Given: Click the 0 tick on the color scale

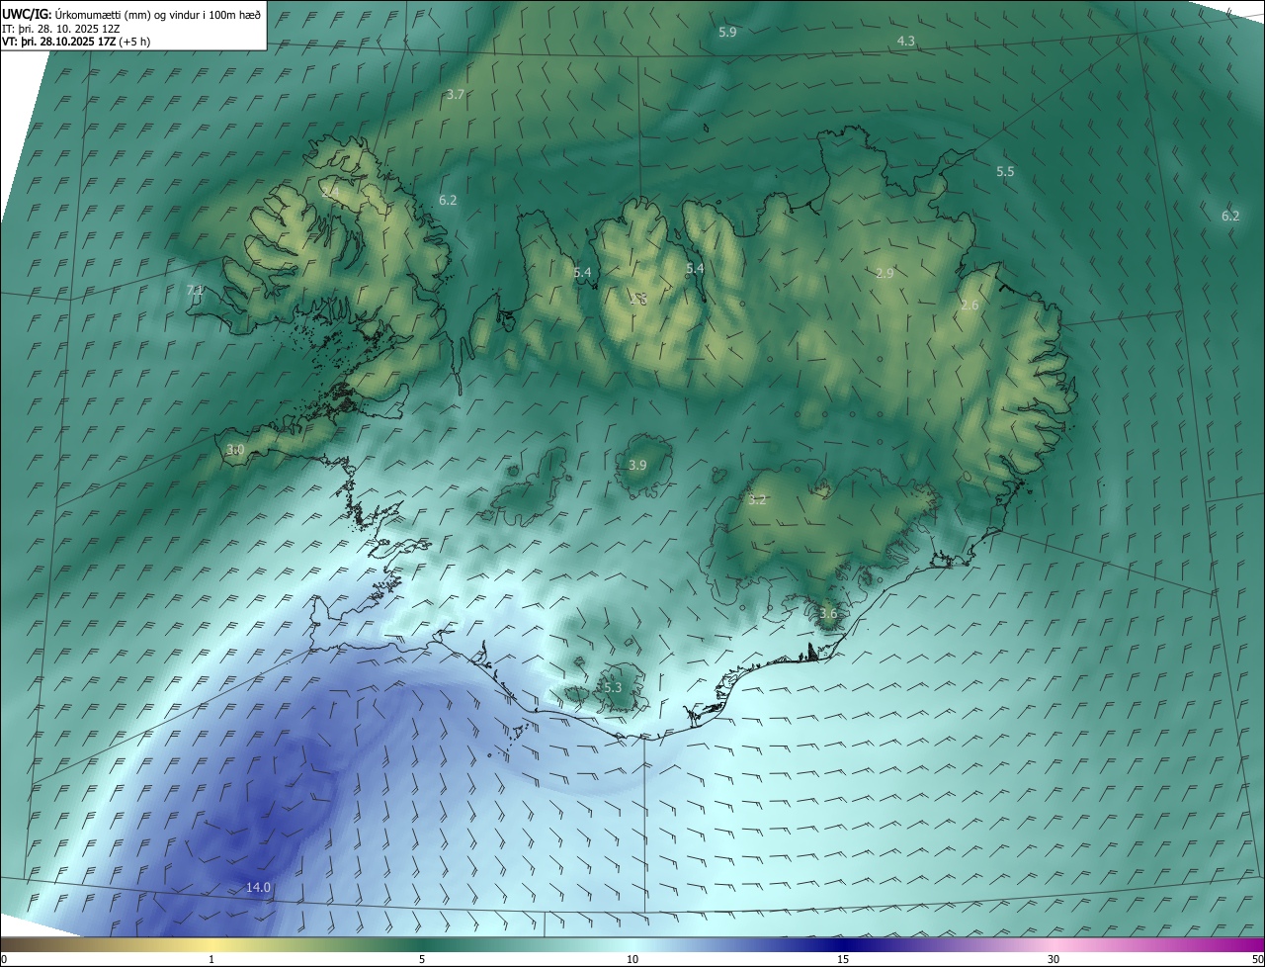Looking at the screenshot, I should 4,959.
